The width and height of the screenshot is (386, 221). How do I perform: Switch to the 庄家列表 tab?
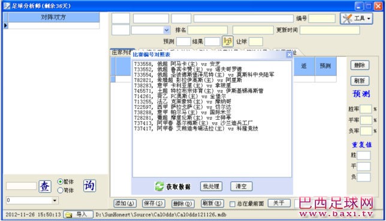coord(121,53)
